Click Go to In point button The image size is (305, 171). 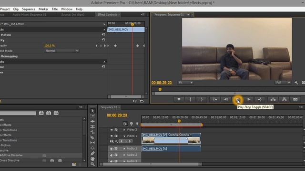(215, 99)
